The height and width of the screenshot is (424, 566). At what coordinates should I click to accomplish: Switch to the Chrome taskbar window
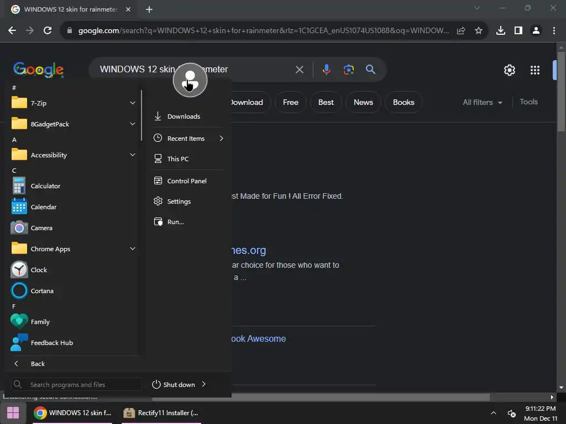coord(72,413)
